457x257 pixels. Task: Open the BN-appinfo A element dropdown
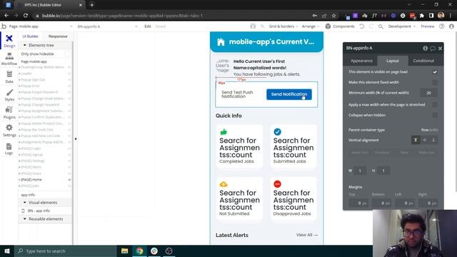tap(107, 26)
